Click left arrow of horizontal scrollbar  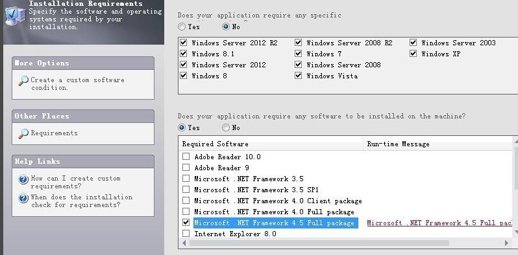coord(184,243)
